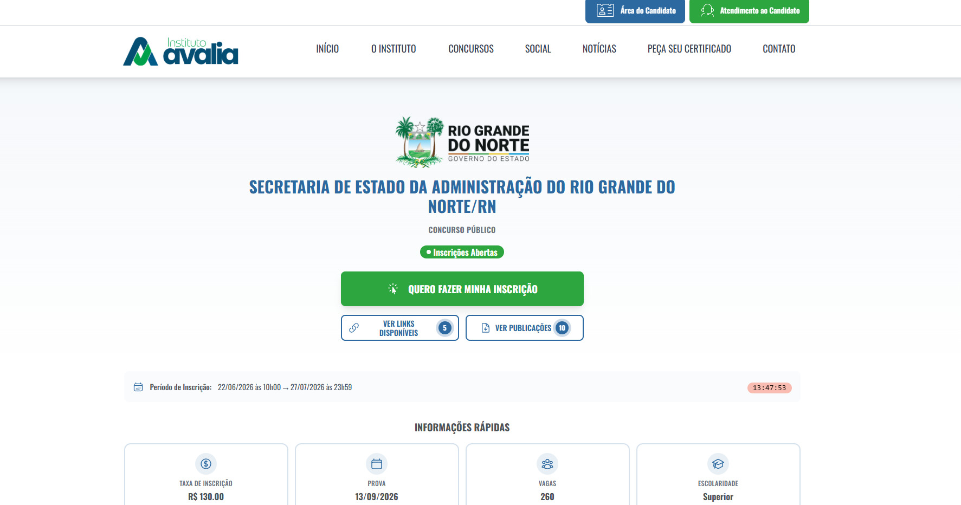Click QUERO FAZER MINHA INSCRIÇÃO
Image resolution: width=961 pixels, height=505 pixels.
(x=462, y=289)
